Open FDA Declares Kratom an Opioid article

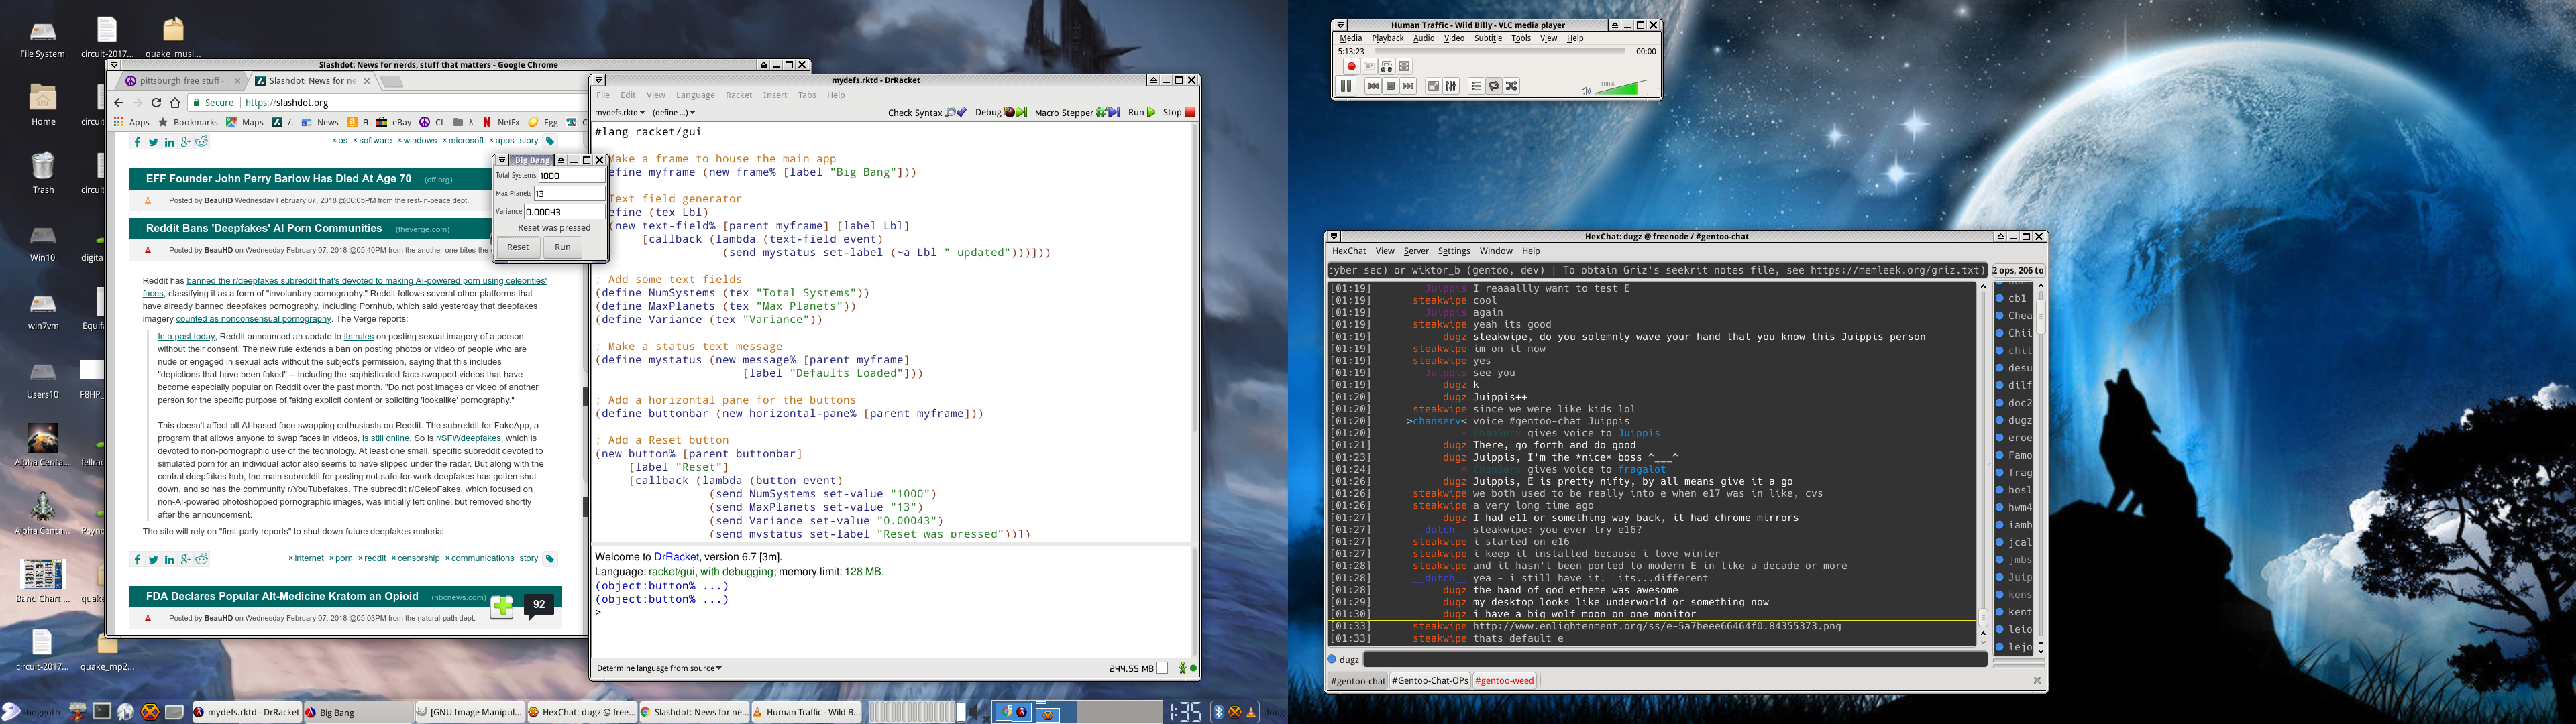coord(282,597)
